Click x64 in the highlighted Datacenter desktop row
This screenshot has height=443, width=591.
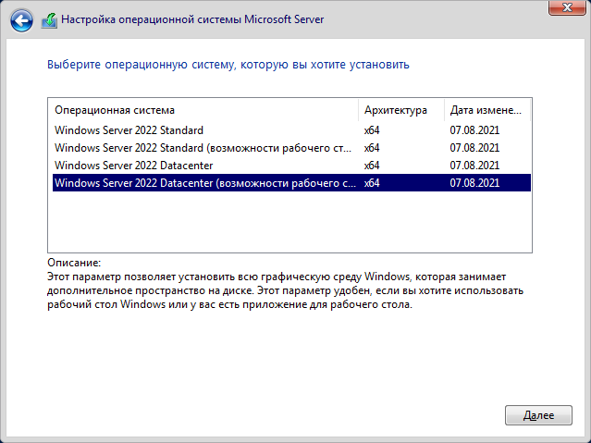(x=372, y=183)
